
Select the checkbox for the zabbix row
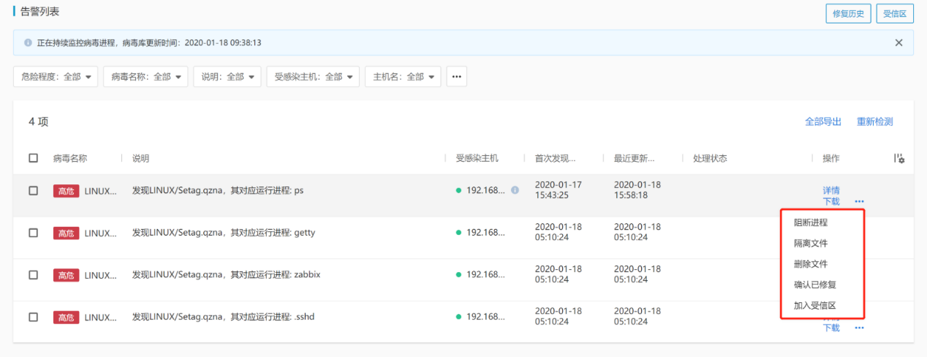(x=34, y=275)
